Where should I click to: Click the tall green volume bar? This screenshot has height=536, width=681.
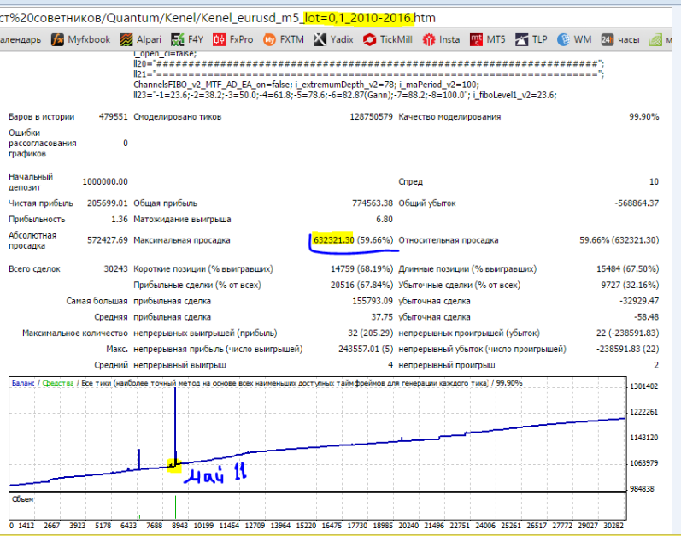[x=175, y=507]
